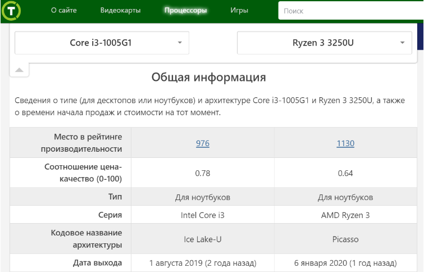The width and height of the screenshot is (424, 272).
Task: Open the ranking link 976
Action: (203, 143)
